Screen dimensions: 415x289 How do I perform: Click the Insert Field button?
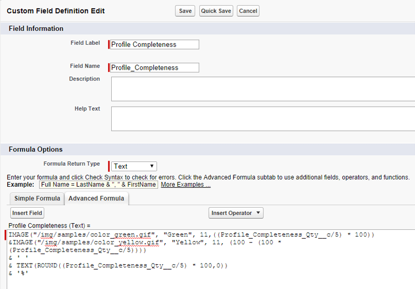(x=27, y=213)
